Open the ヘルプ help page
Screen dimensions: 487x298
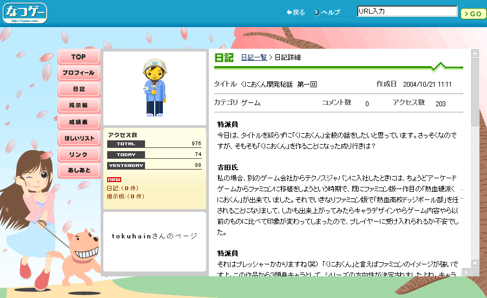327,12
